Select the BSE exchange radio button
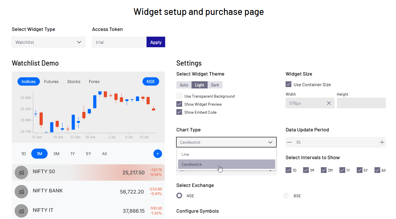 coord(286,196)
